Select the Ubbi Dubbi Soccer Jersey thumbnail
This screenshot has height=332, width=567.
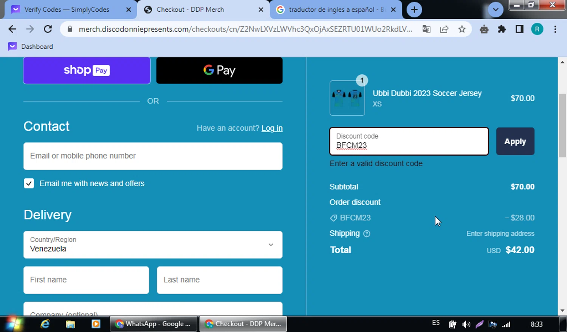347,98
